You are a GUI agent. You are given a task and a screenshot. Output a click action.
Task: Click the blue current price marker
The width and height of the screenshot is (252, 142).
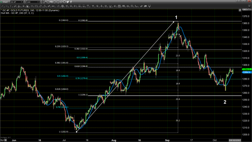pos(245,72)
